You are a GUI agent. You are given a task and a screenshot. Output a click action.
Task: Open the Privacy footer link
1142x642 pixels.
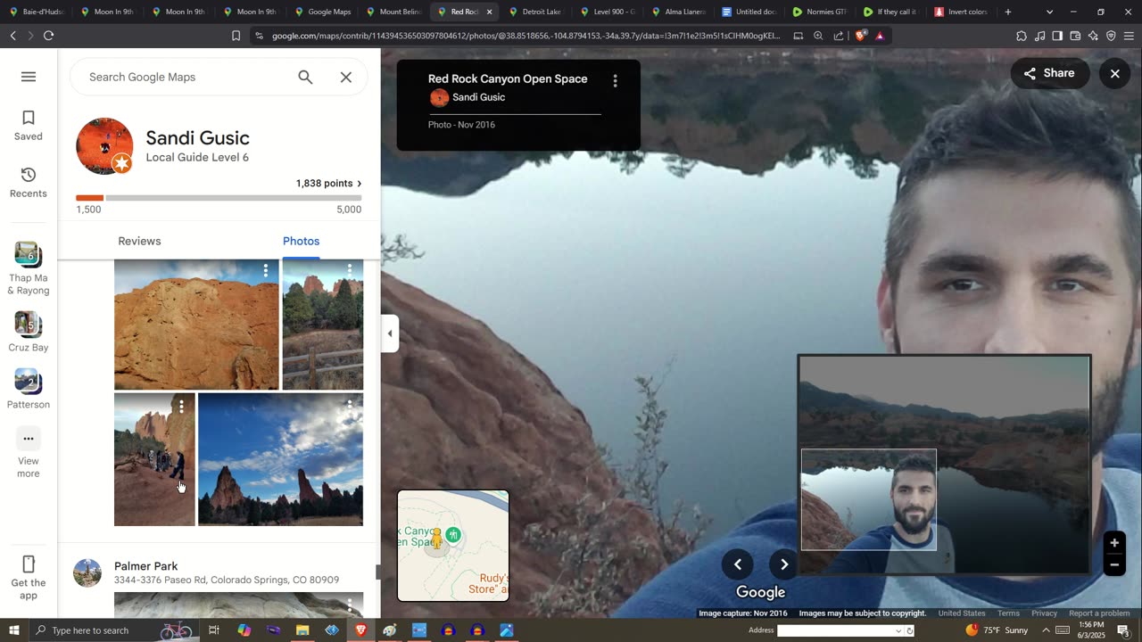click(1044, 613)
